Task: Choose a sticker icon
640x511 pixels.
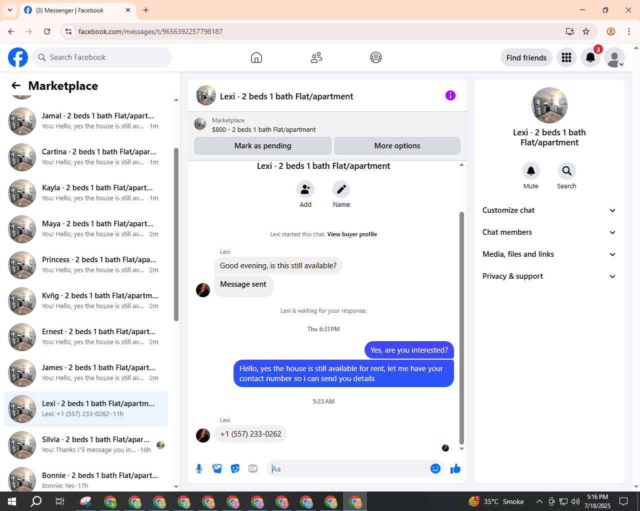Action: (x=235, y=469)
